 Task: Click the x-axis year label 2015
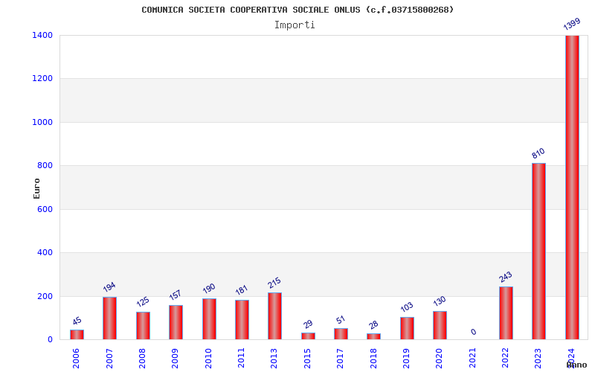click(307, 359)
